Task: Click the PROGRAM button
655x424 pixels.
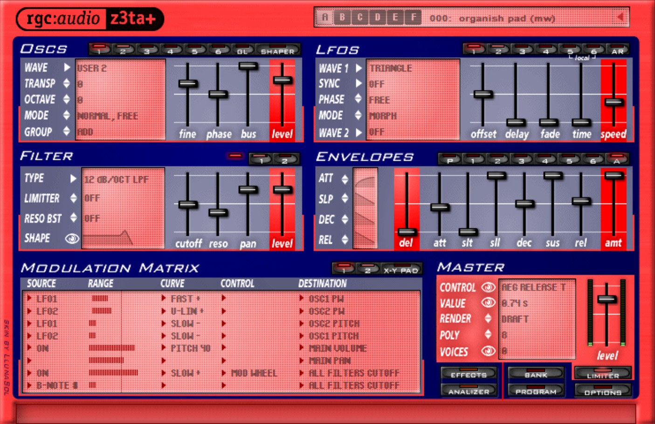Action: click(536, 390)
